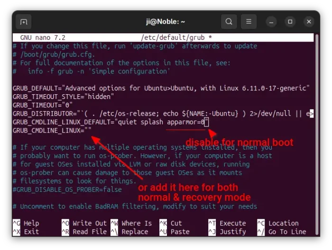Image resolution: width=332 pixels, height=250 pixels.
Task: Close the ji@Noble terminal window
Action: (x=308, y=22)
